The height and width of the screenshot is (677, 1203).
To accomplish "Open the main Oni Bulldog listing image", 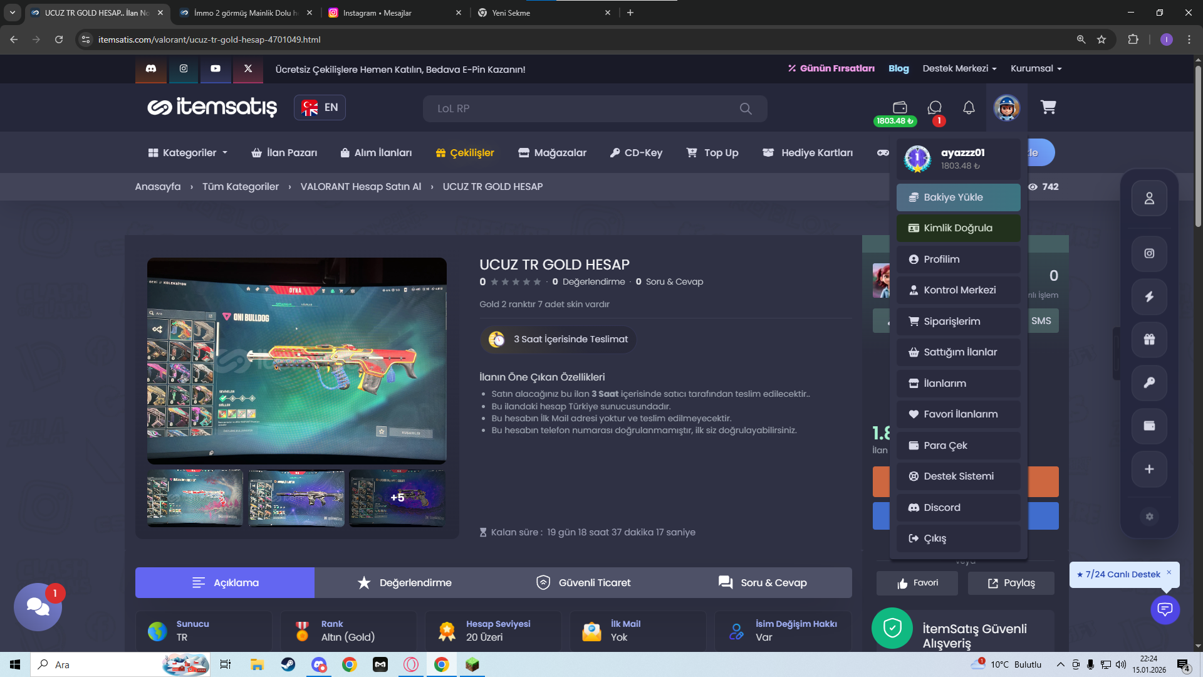I will (297, 361).
